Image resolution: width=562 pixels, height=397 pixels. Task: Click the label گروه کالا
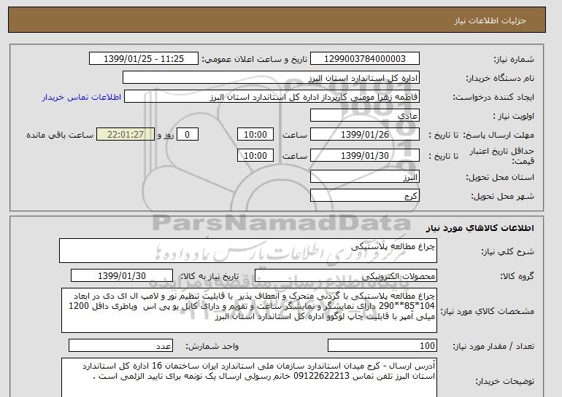[517, 276]
